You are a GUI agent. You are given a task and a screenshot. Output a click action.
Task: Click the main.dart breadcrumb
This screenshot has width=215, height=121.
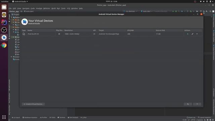[29, 11]
